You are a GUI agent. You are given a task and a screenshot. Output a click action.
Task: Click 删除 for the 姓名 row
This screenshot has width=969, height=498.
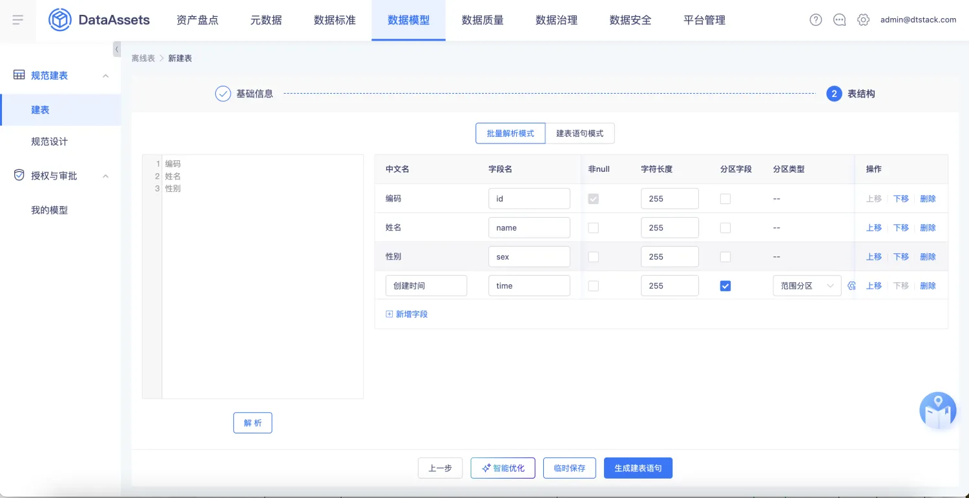928,227
